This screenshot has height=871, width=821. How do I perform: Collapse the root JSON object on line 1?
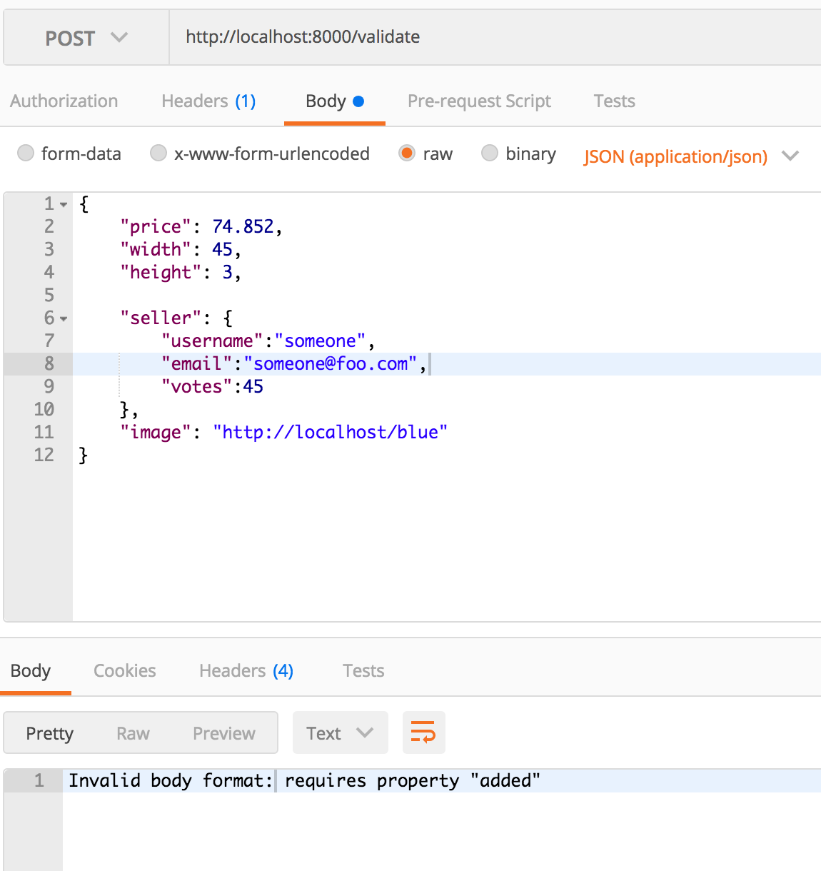coord(64,204)
